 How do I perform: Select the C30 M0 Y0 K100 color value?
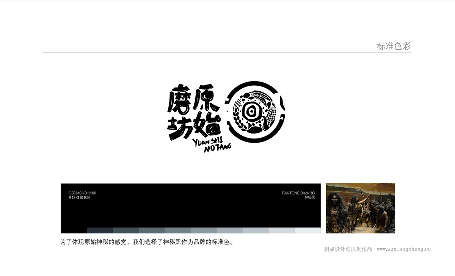tap(82, 193)
